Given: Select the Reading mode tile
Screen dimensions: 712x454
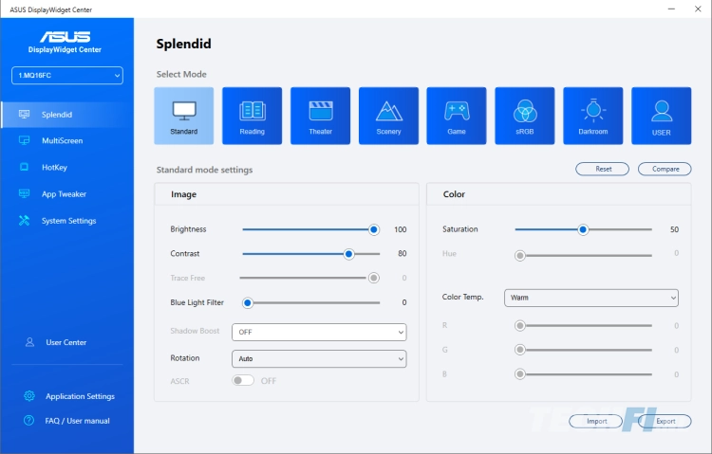Looking at the screenshot, I should pos(252,116).
